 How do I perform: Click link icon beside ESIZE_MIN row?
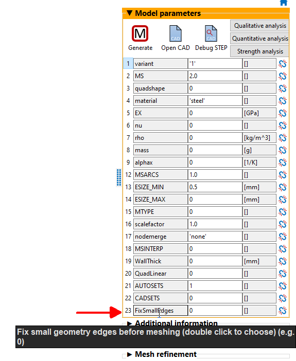(283, 187)
